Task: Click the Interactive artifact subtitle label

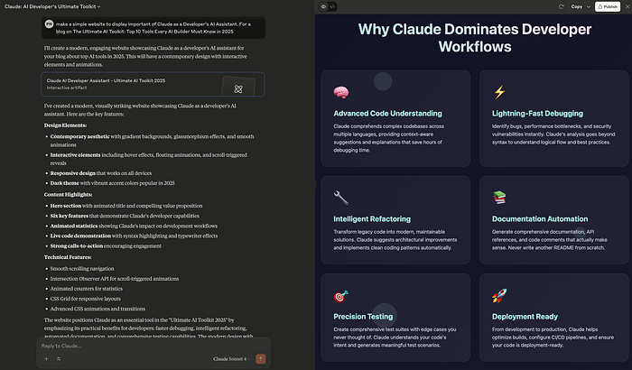Action: tap(67, 88)
